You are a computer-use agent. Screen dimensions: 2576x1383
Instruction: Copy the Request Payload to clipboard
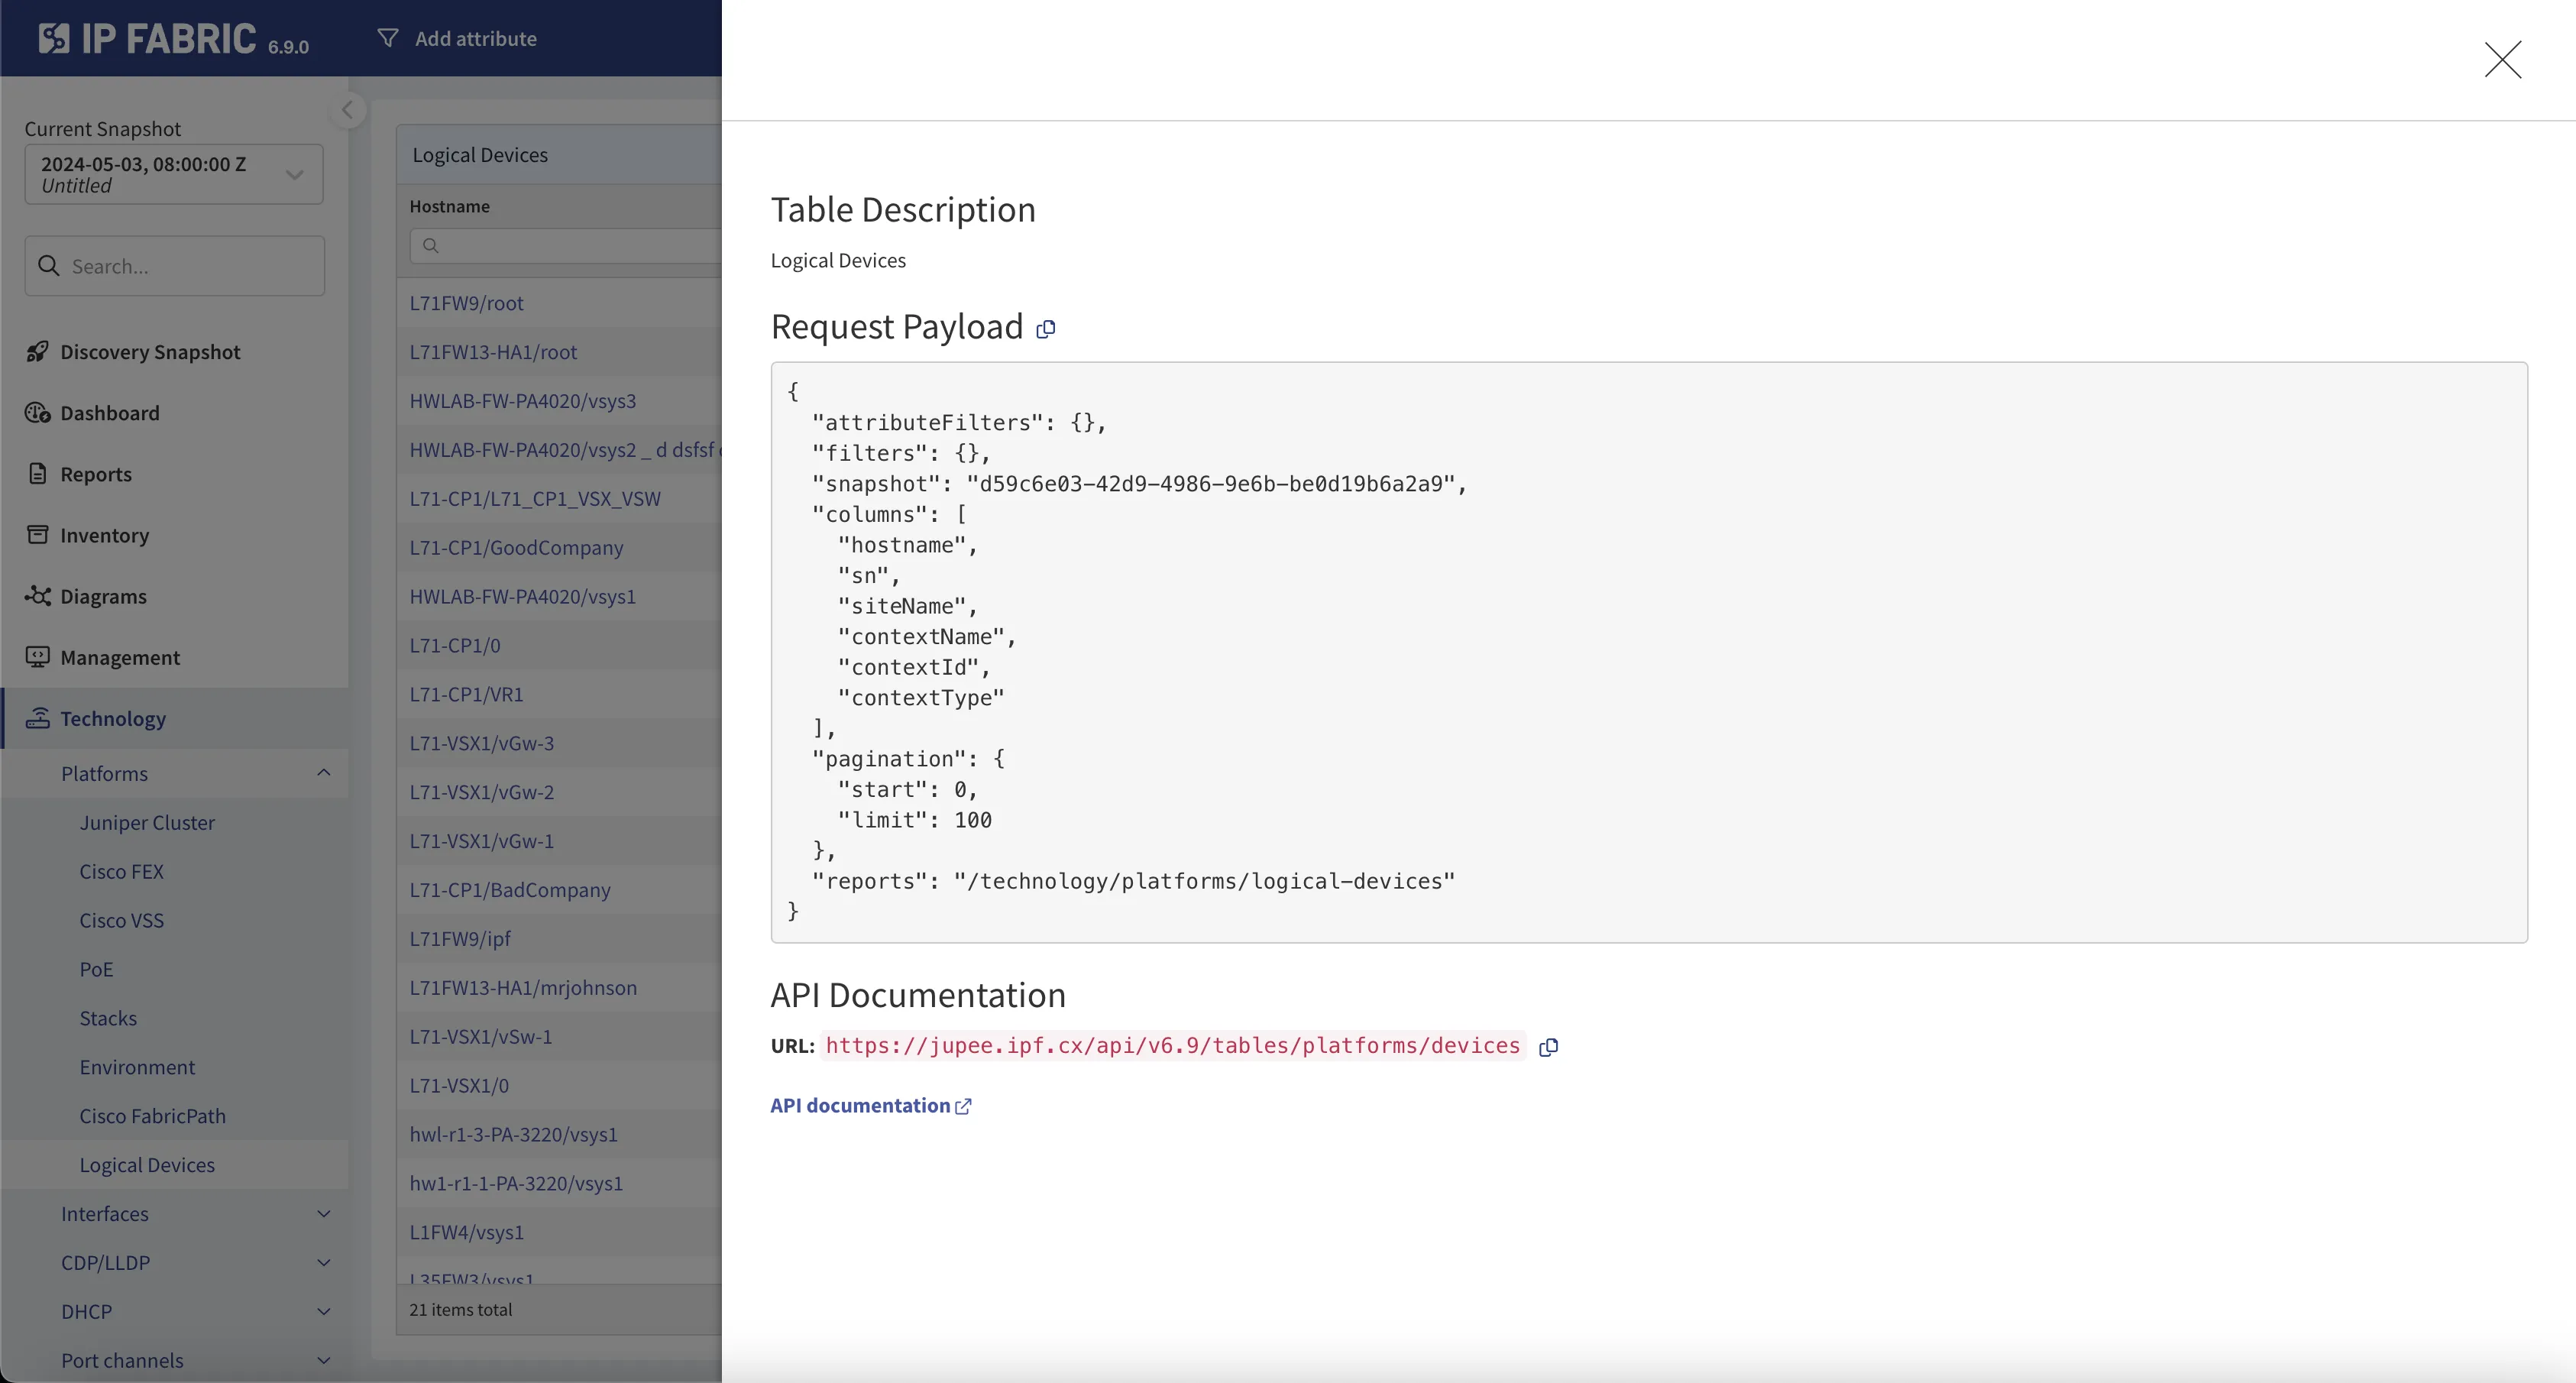(x=1045, y=329)
